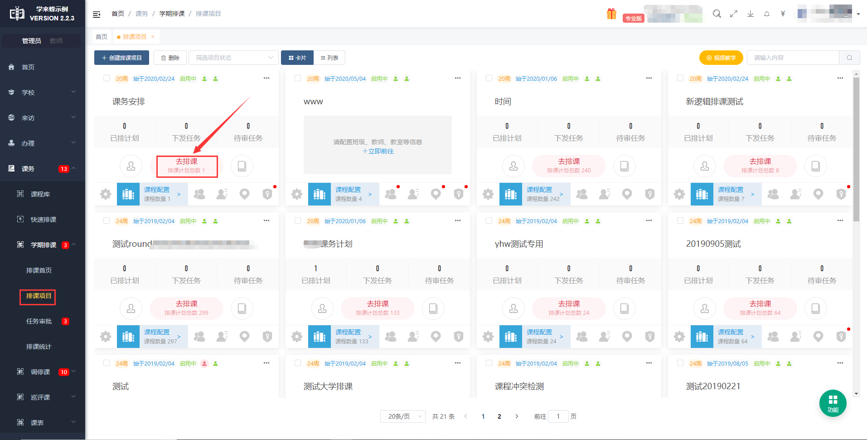Switch to 列表 view tab
Screen dimensions: 867x440
[x=329, y=58]
